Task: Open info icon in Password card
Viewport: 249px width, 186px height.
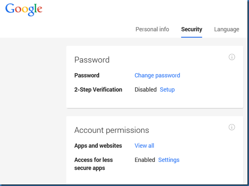Action: tap(232, 57)
